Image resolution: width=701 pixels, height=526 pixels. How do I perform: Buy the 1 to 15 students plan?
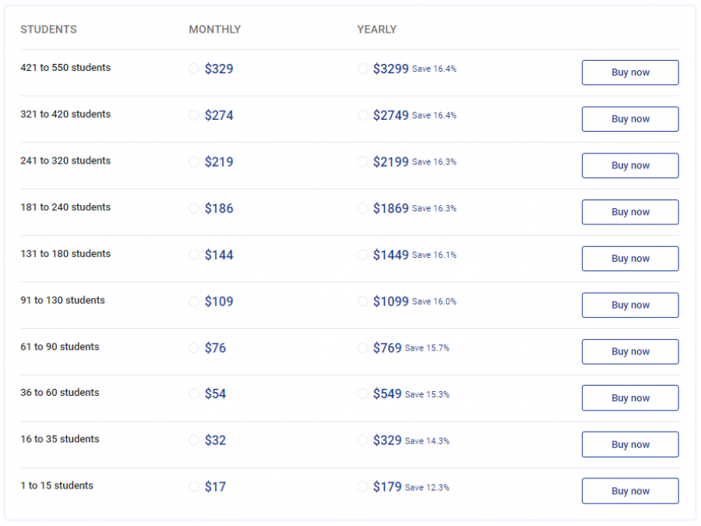click(629, 491)
